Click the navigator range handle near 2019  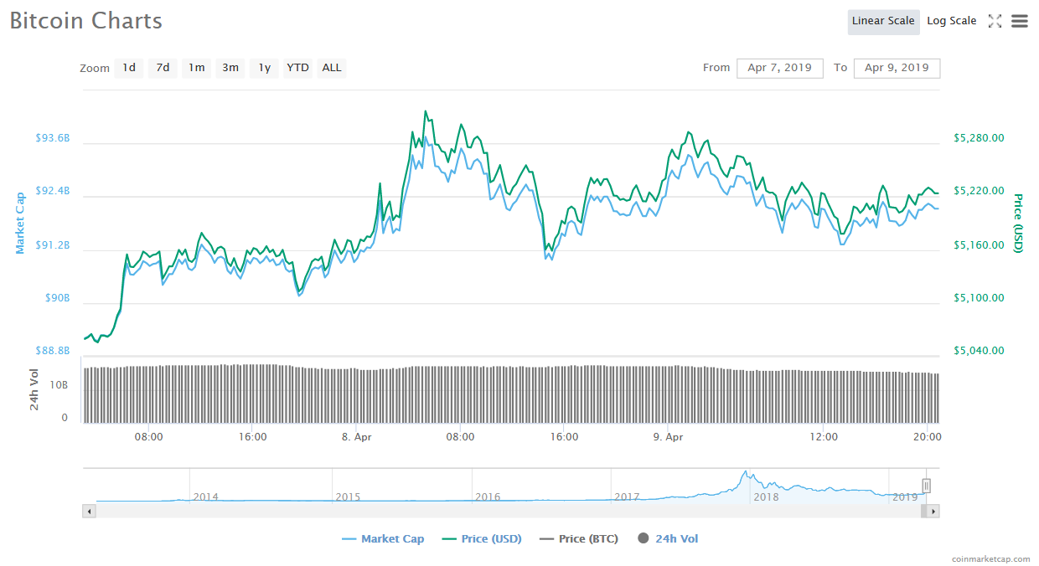point(926,486)
